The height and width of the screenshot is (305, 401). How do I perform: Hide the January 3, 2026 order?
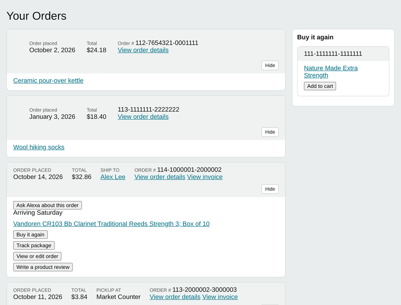tap(270, 132)
